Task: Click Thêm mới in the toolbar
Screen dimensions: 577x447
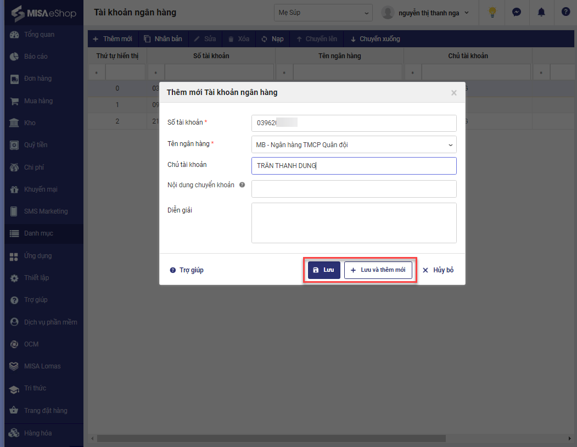Action: click(113, 39)
